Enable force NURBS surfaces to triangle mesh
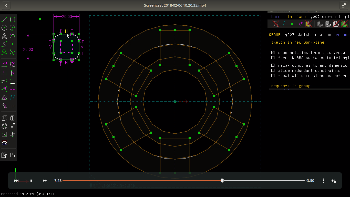350x197 pixels. (x=273, y=57)
